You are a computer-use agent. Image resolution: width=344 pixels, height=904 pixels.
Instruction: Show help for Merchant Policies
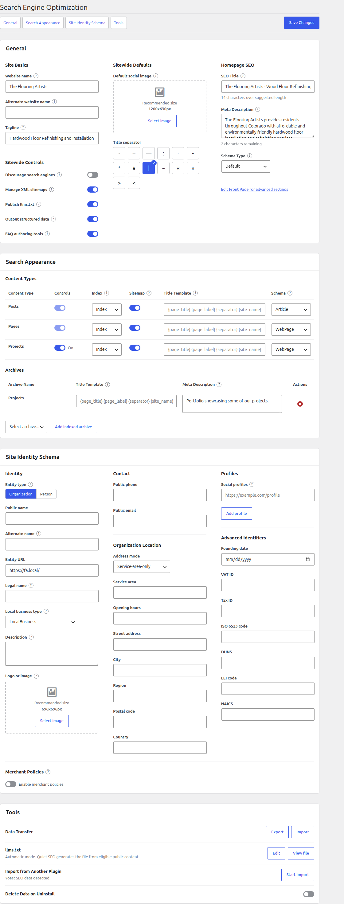coord(48,772)
